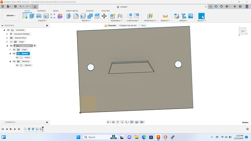Viewport: 251px width, 141px height.
Task: Click the Save link in unsaved warning
Action: (143, 25)
